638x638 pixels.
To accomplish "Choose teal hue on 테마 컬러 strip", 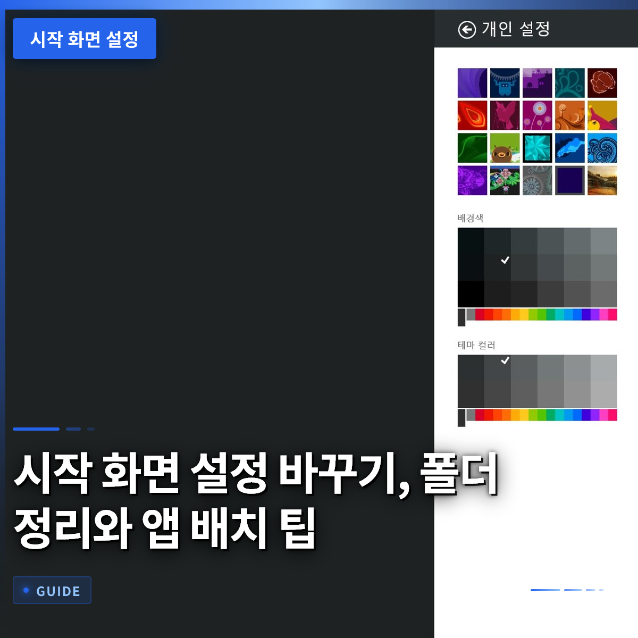I will point(559,415).
